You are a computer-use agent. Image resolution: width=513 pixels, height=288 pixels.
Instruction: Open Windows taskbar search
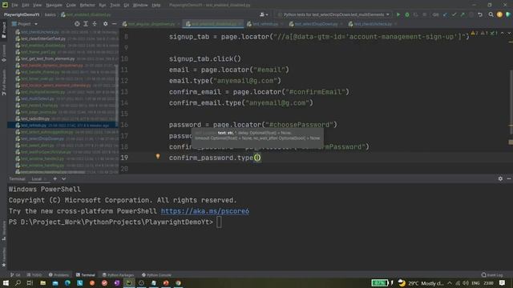point(18,282)
